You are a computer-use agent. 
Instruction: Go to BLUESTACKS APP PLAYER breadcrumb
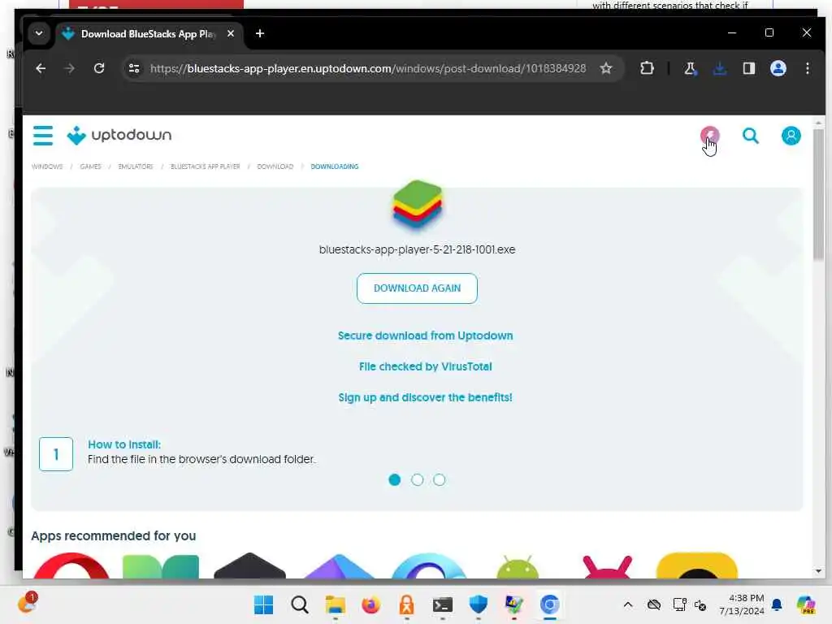(x=205, y=167)
